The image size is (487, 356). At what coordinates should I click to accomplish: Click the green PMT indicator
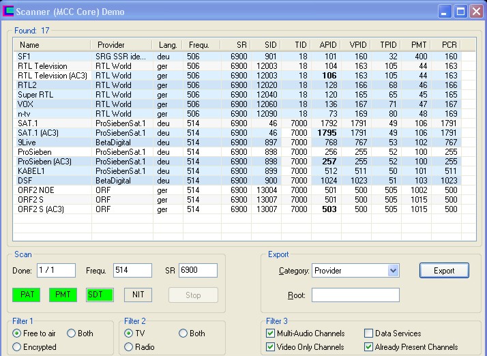click(63, 295)
